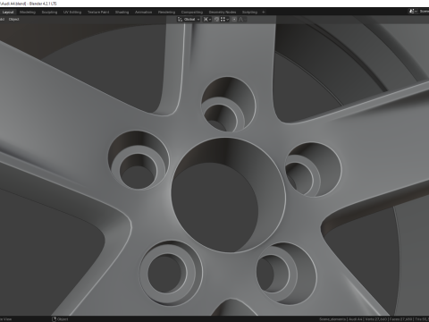The height and width of the screenshot is (322, 429).
Task: Open the Texture Paint workspace tab
Action: [x=98, y=13]
